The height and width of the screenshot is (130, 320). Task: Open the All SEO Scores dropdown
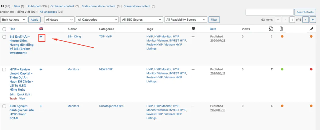[x=142, y=20]
